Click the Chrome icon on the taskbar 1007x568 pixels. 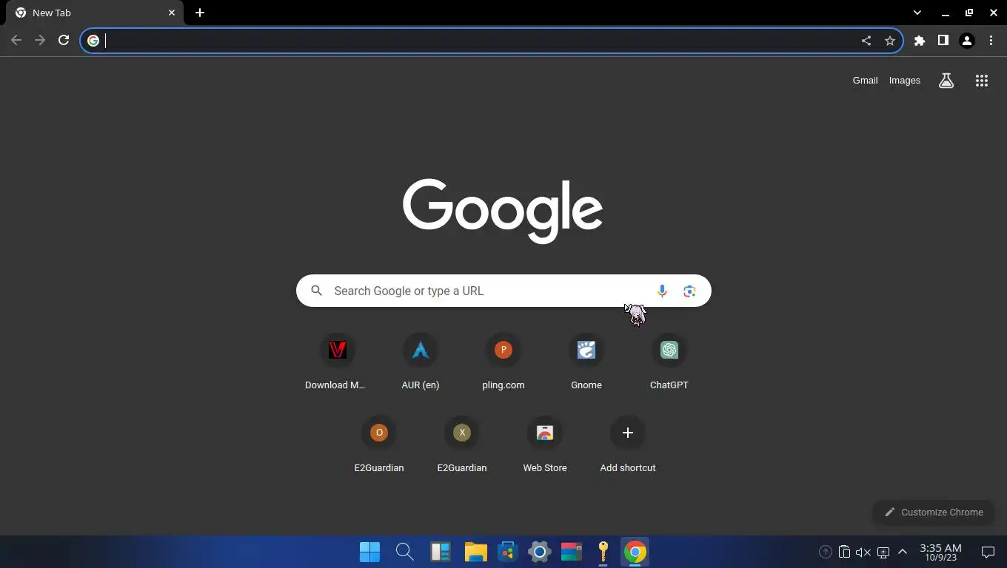tap(635, 552)
